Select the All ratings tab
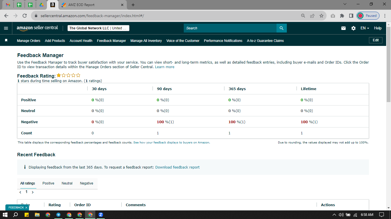 coord(28,183)
